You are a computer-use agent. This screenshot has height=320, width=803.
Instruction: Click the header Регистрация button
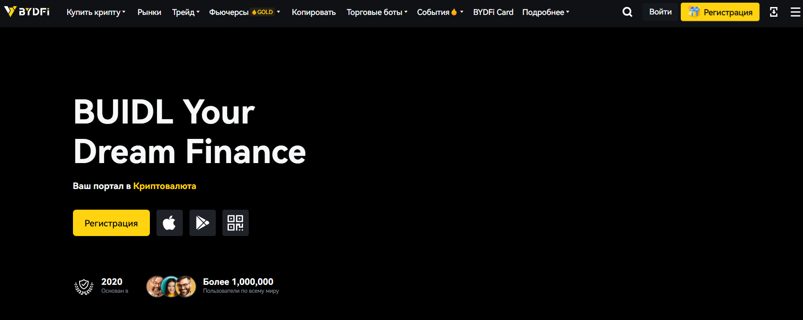pos(720,12)
